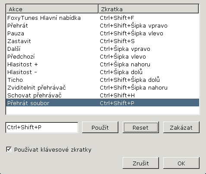Select the Ticho action row

click(102, 80)
